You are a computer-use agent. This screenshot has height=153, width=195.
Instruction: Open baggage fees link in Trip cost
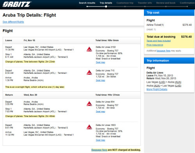pyautogui.click(x=163, y=51)
